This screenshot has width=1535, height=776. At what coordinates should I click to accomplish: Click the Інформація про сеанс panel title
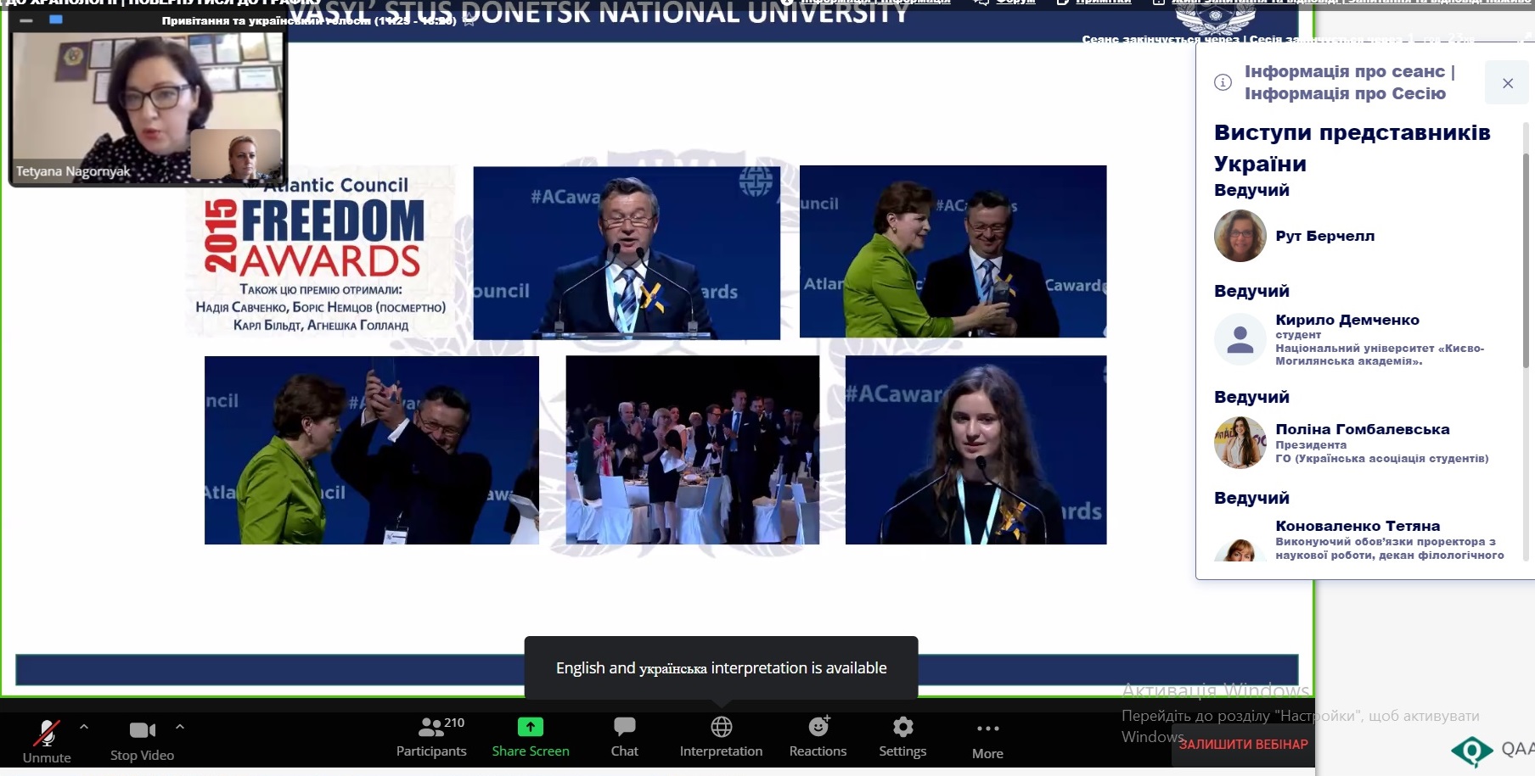pos(1350,82)
